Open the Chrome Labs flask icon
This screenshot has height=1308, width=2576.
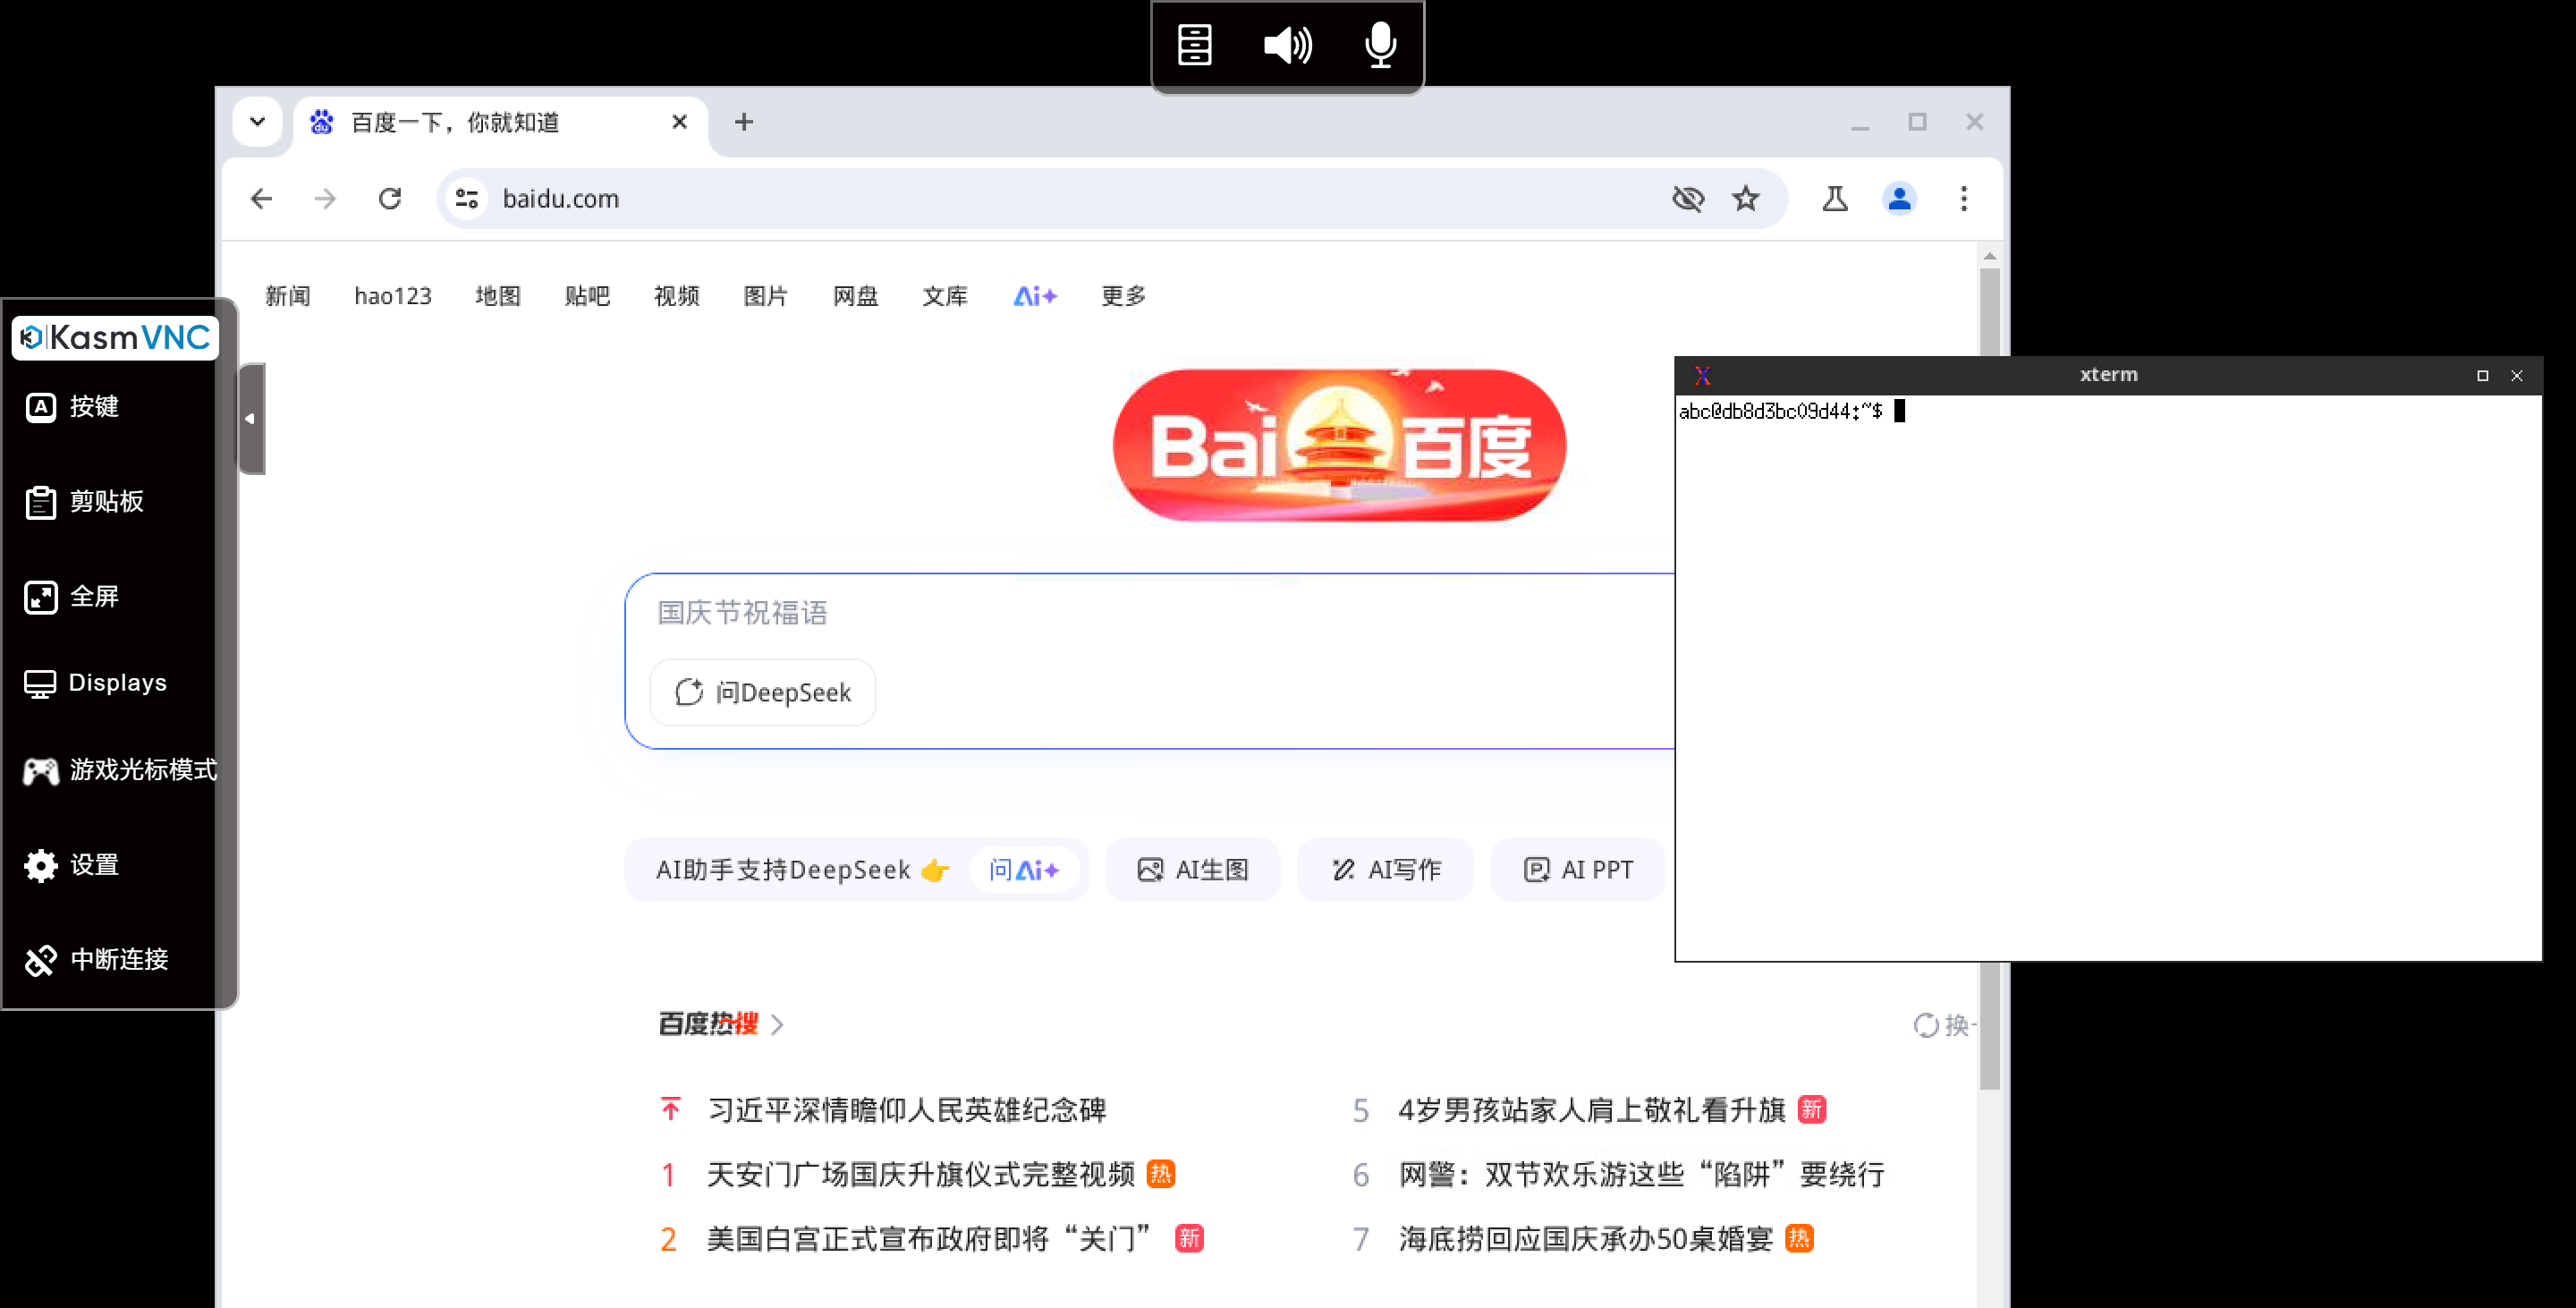pyautogui.click(x=1834, y=199)
